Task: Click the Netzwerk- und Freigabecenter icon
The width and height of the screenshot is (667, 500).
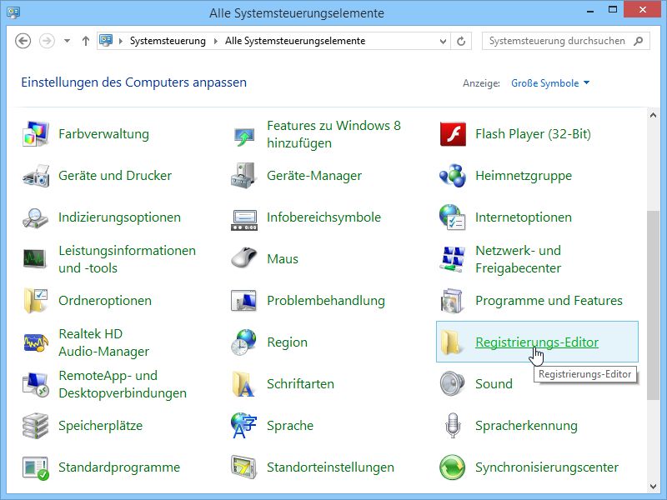Action: coord(453,259)
